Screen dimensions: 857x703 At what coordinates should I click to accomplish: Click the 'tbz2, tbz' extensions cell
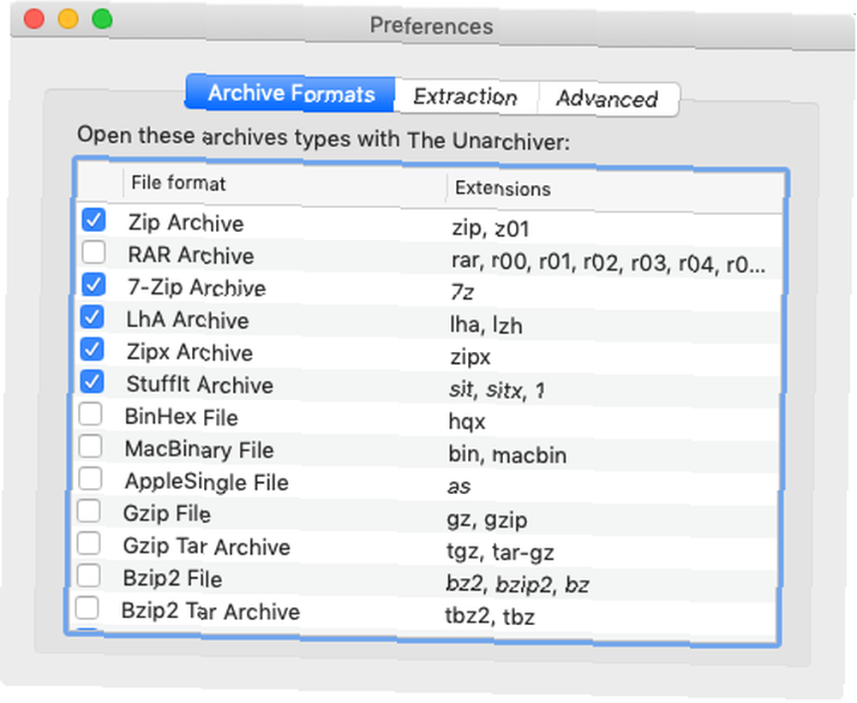pyautogui.click(x=489, y=617)
